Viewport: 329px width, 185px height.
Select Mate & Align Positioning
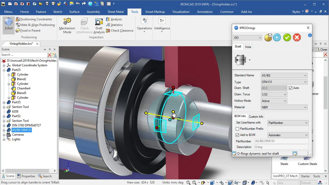[35, 25]
